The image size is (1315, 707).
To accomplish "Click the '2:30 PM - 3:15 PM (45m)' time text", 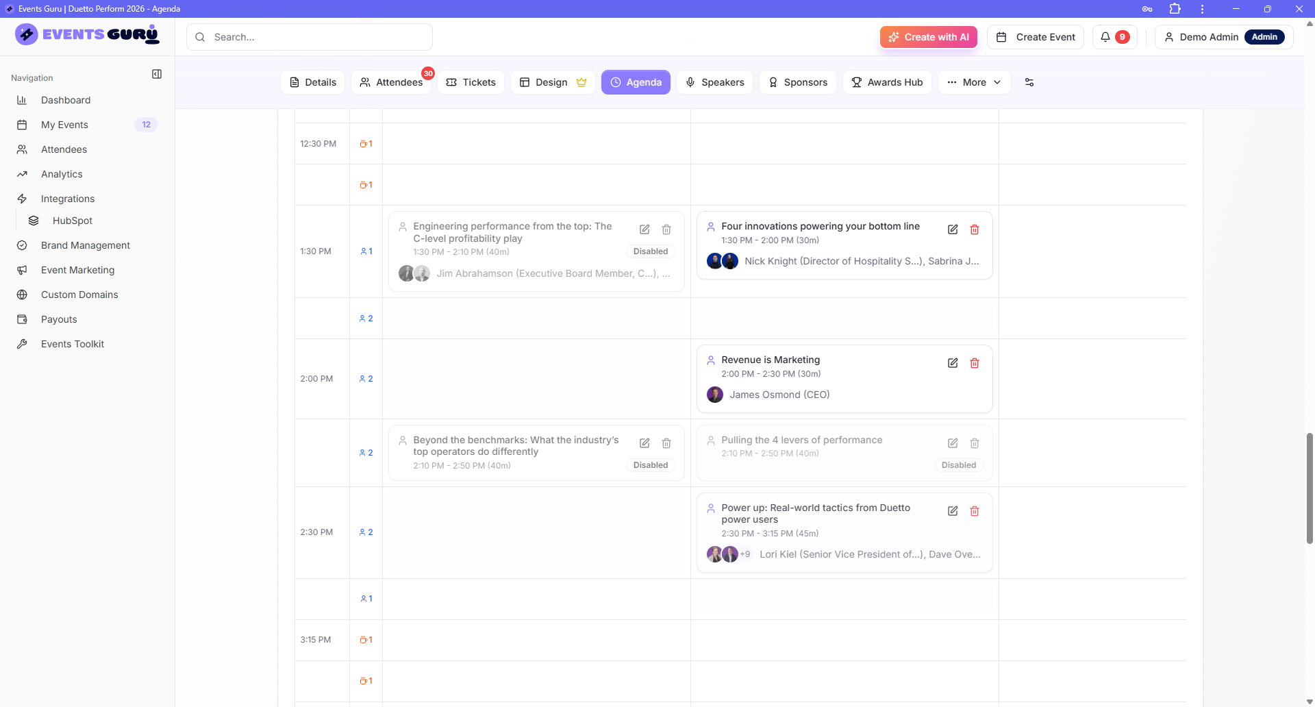I will 770,534.
